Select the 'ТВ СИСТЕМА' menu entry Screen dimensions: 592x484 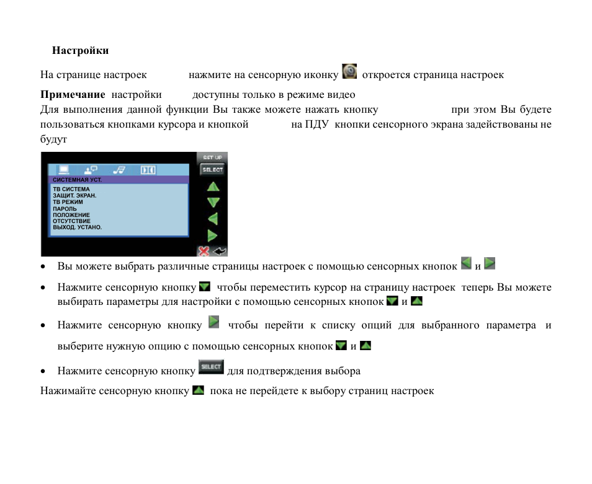pos(71,189)
